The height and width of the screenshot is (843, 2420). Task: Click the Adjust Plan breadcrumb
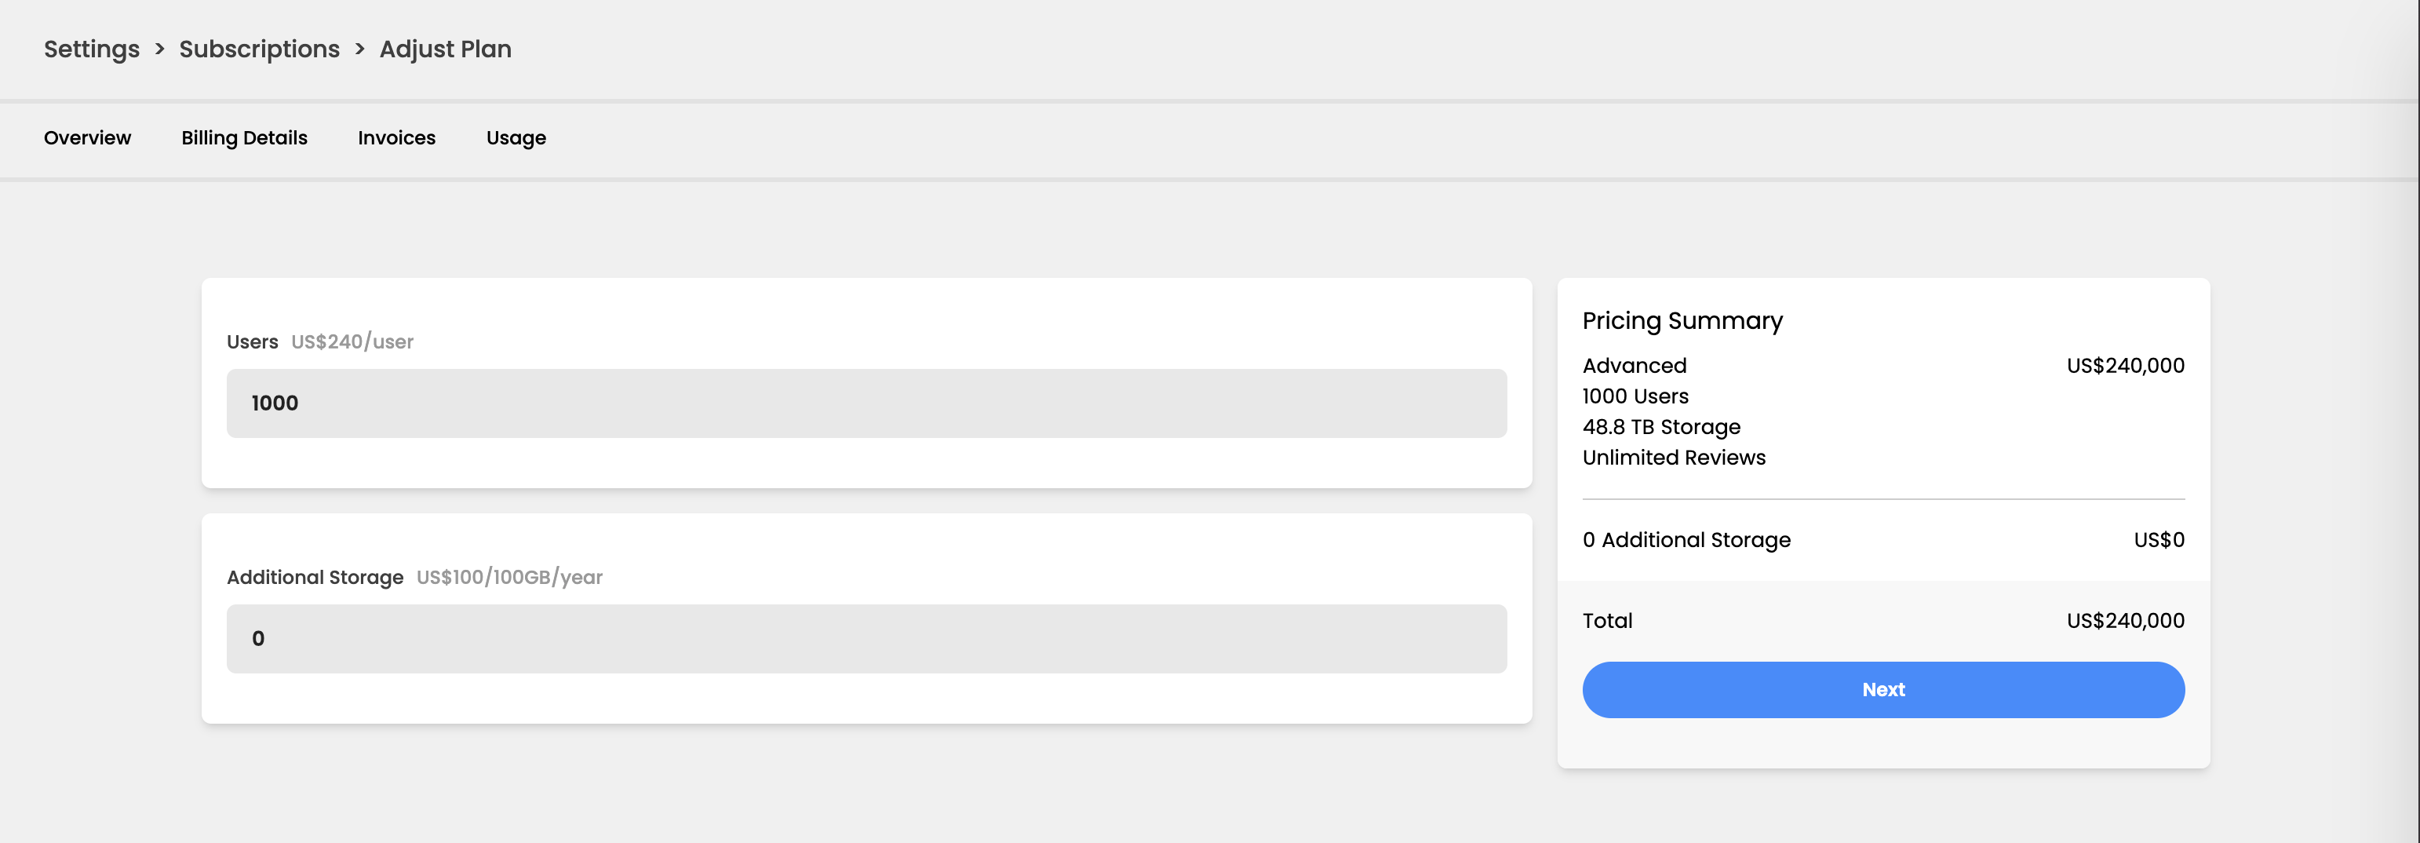445,49
